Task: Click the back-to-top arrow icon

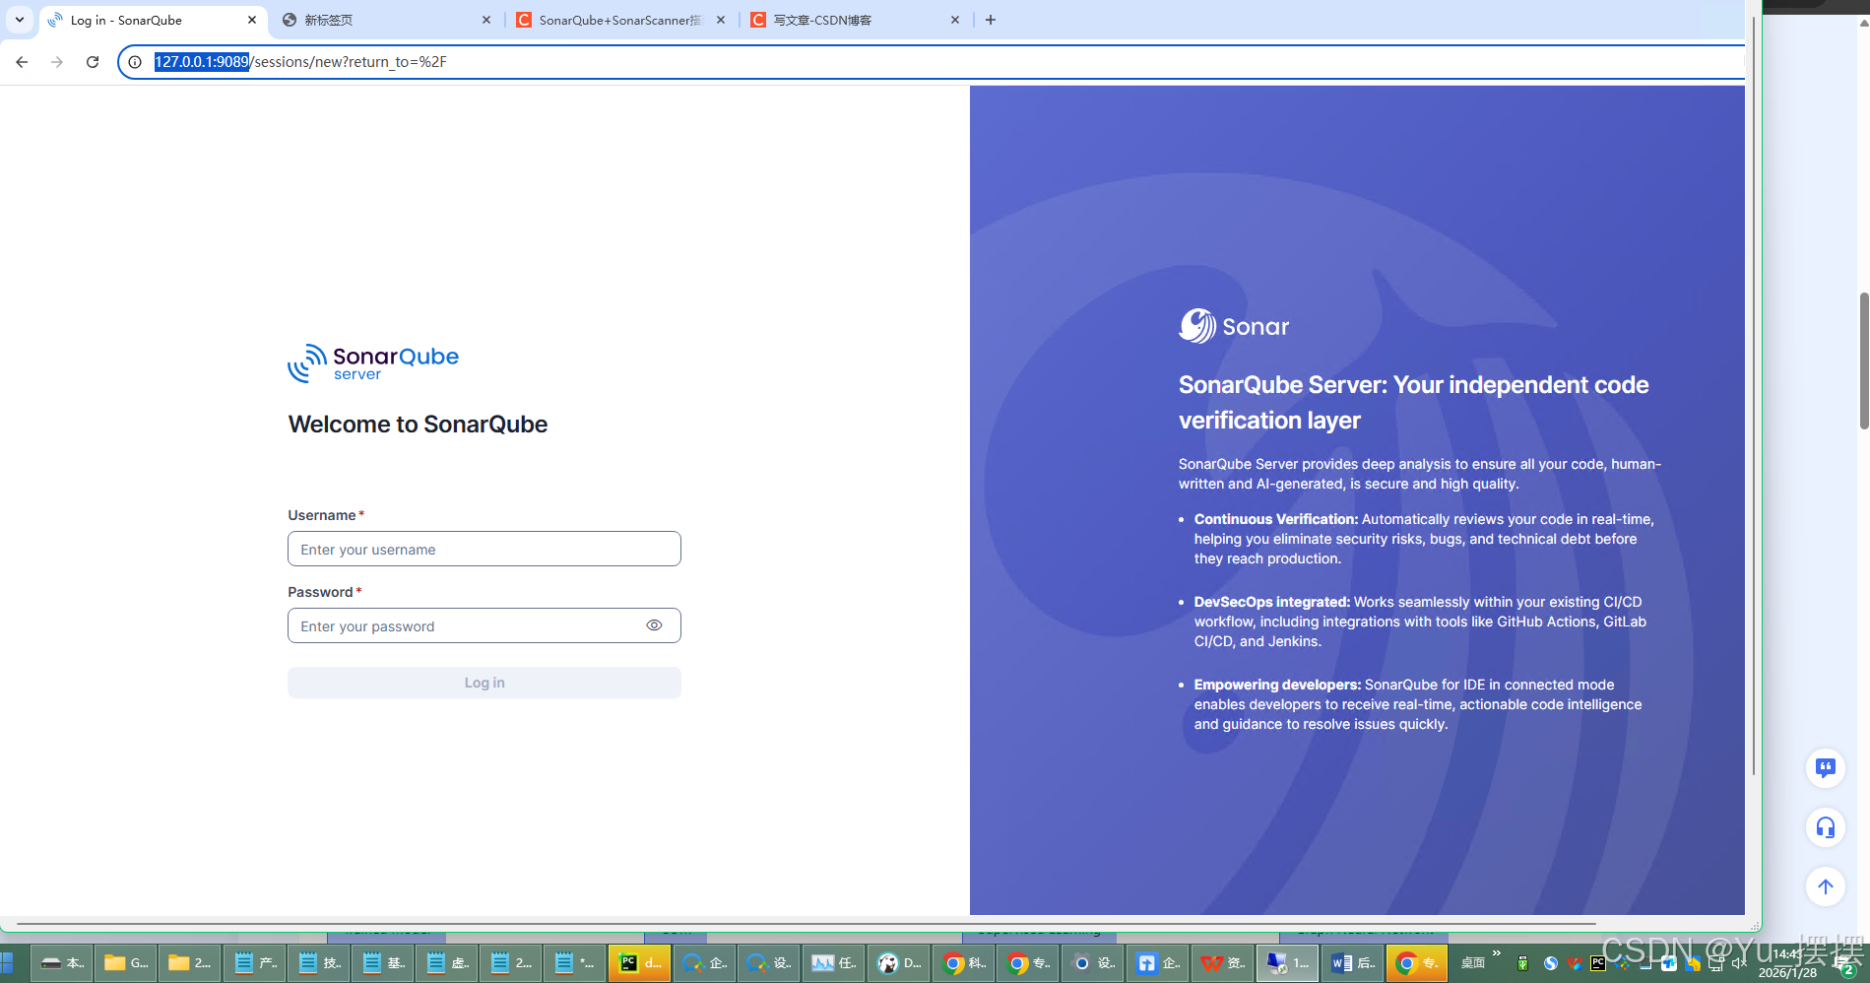Action: (1826, 886)
